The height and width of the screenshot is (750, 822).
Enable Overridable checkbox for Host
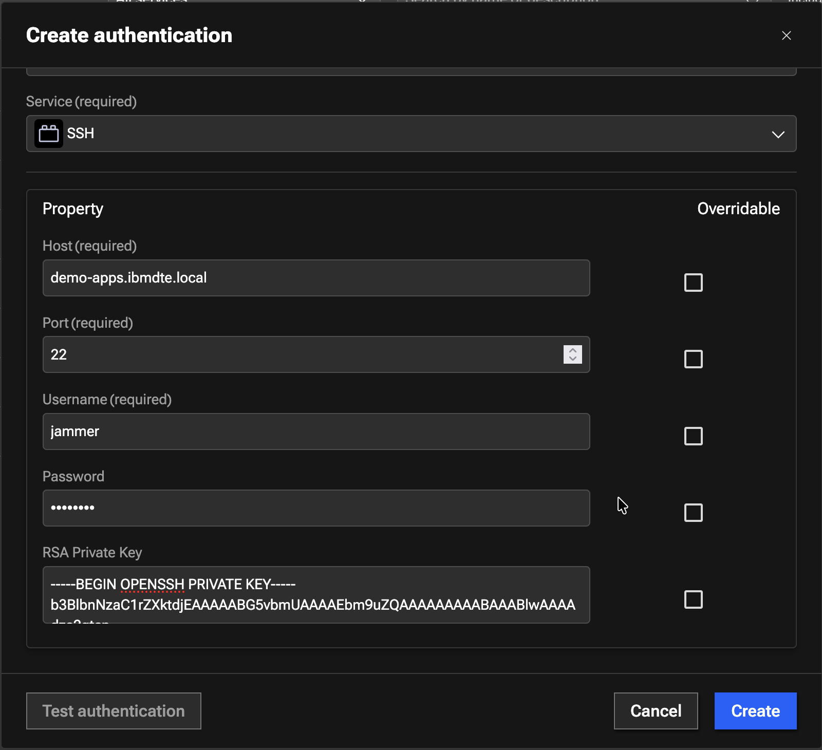[x=693, y=282]
